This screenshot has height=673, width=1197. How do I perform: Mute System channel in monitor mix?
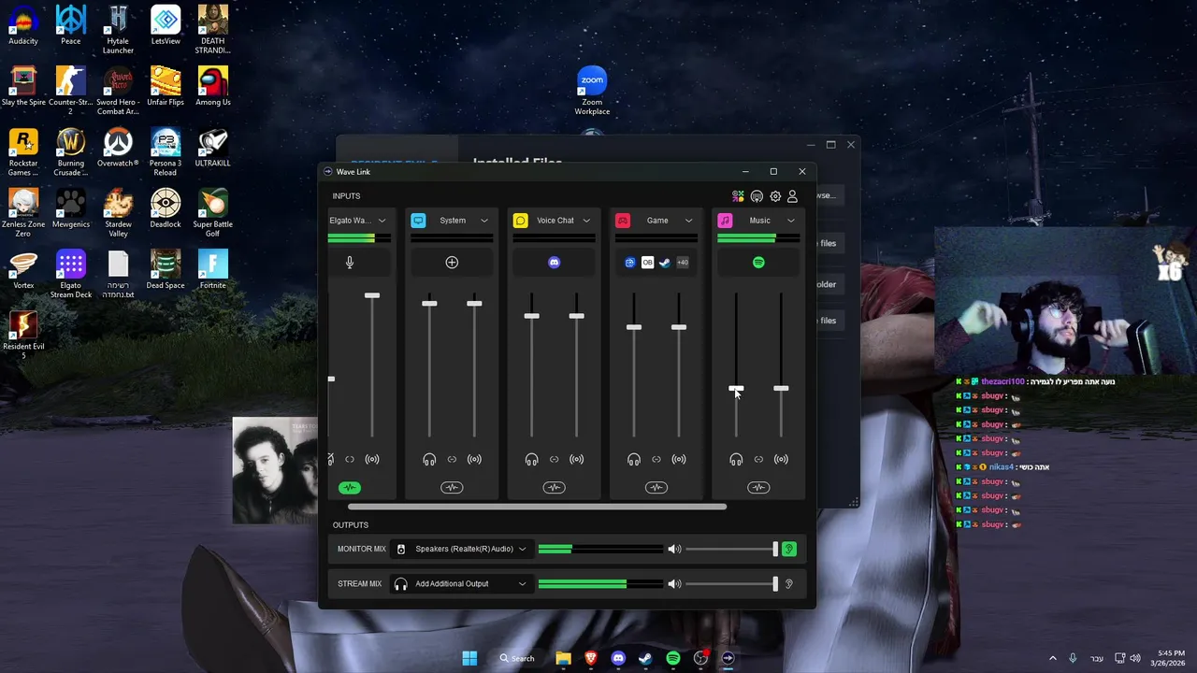[429, 459]
